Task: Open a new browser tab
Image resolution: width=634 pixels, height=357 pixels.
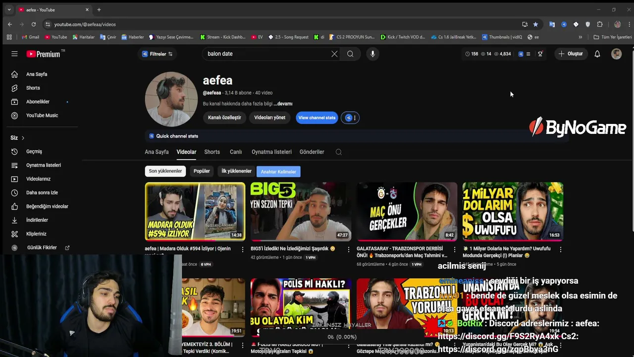Action: click(99, 9)
